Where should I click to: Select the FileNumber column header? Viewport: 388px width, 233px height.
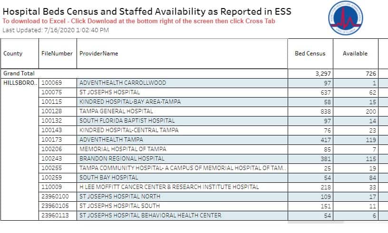pos(58,54)
